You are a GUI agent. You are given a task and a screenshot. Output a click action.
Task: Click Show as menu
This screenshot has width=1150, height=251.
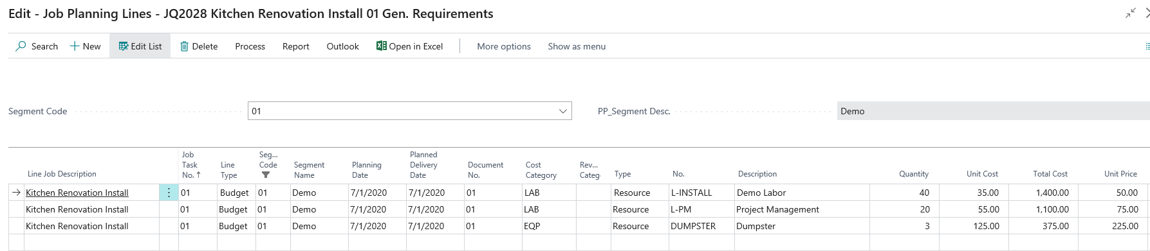[x=577, y=46]
